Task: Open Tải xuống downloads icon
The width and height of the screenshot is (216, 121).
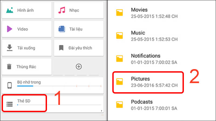Action: coord(10,48)
